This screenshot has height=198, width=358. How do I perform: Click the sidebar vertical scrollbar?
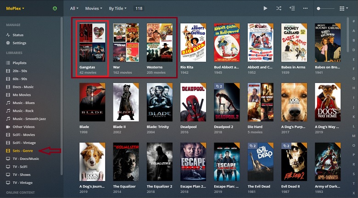tap(62, 96)
